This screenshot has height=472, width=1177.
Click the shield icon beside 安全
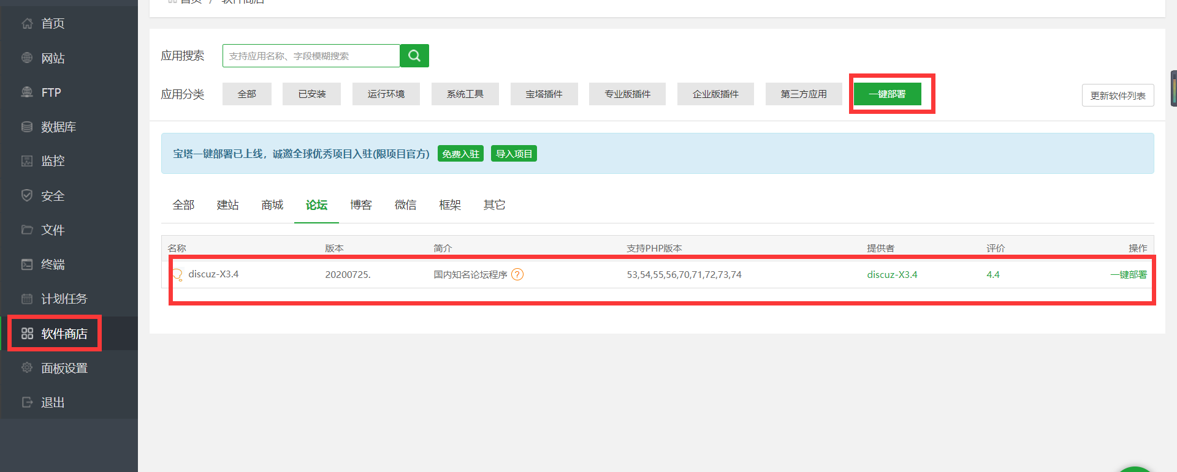[27, 195]
